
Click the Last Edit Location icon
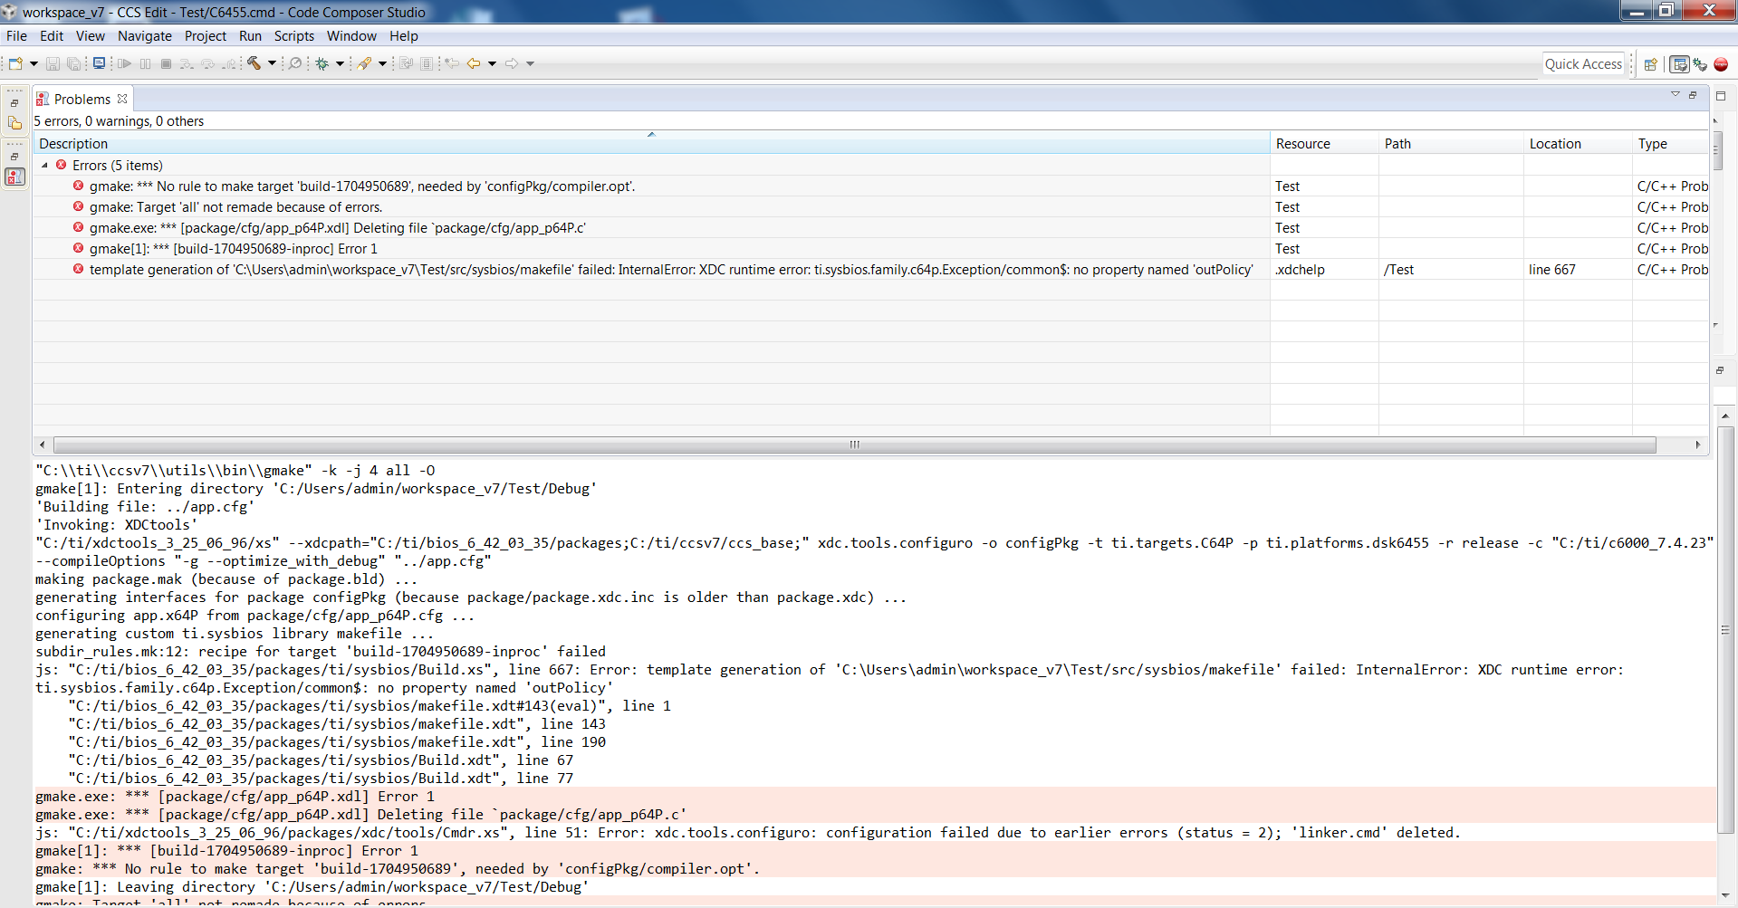tap(452, 63)
